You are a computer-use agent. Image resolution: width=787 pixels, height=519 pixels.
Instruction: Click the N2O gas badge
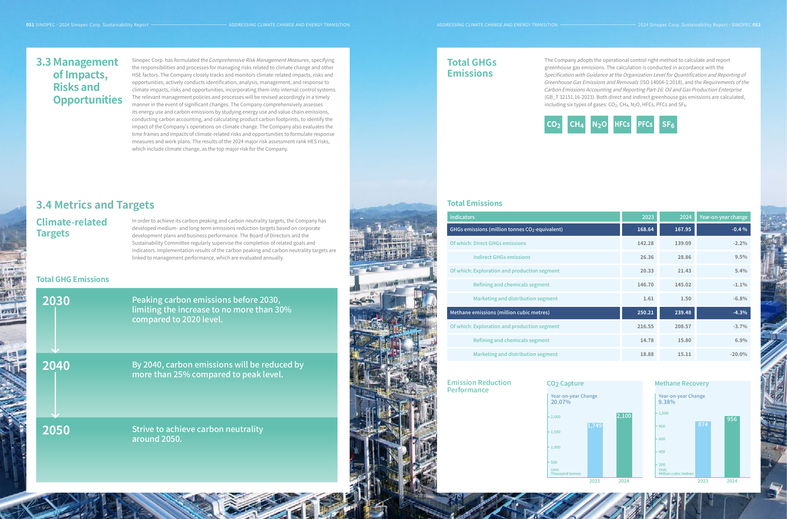point(599,125)
